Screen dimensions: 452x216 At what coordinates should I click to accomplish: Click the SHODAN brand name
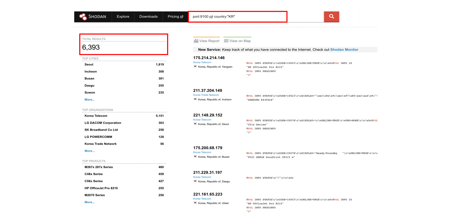coord(97,17)
